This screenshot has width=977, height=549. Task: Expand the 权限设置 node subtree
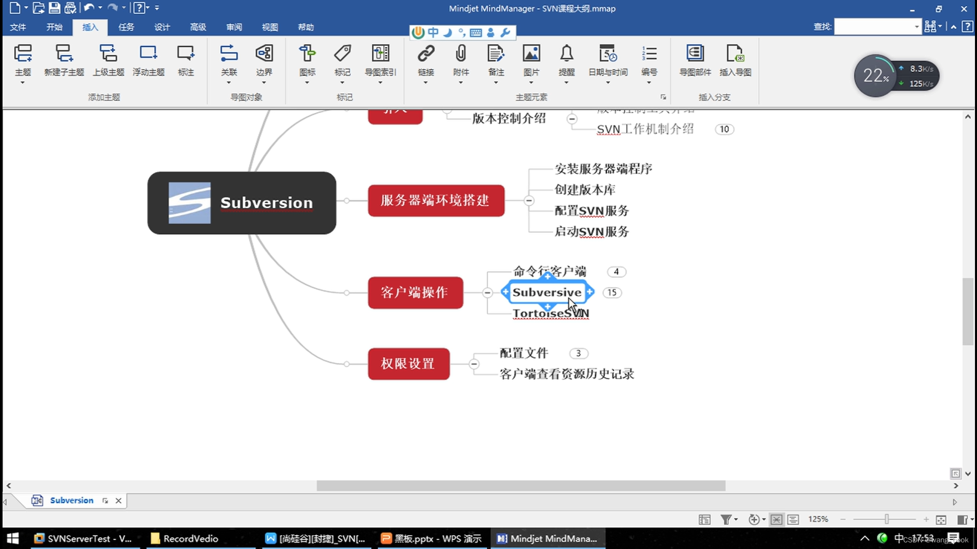[474, 363]
